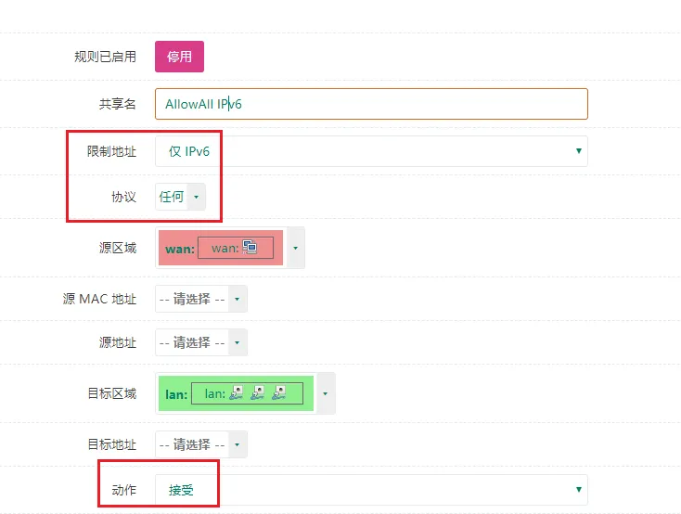Click the green lan zone badge
Image resolution: width=681 pixels, height=514 pixels.
point(175,393)
